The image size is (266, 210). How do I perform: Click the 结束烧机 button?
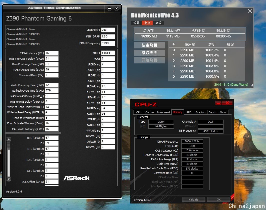click(149, 45)
